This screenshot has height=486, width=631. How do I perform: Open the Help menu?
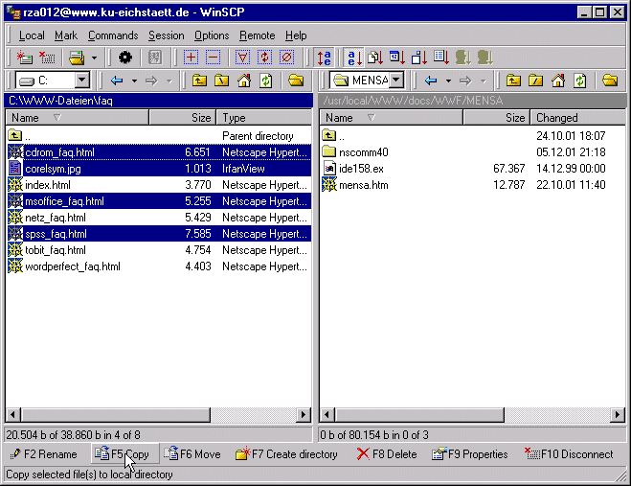point(296,35)
